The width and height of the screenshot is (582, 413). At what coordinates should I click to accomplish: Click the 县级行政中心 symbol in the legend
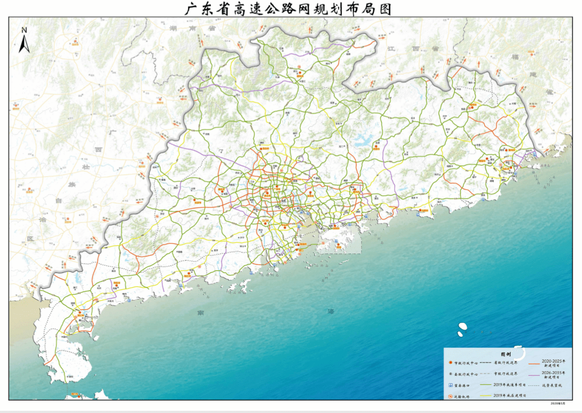451,374
